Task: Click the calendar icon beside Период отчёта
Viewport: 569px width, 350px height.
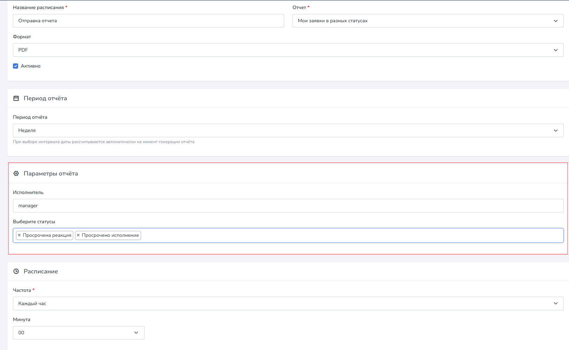Action: click(16, 98)
